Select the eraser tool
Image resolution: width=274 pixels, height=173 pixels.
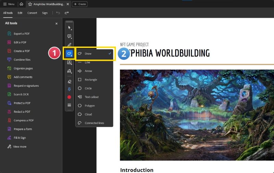(70, 82)
